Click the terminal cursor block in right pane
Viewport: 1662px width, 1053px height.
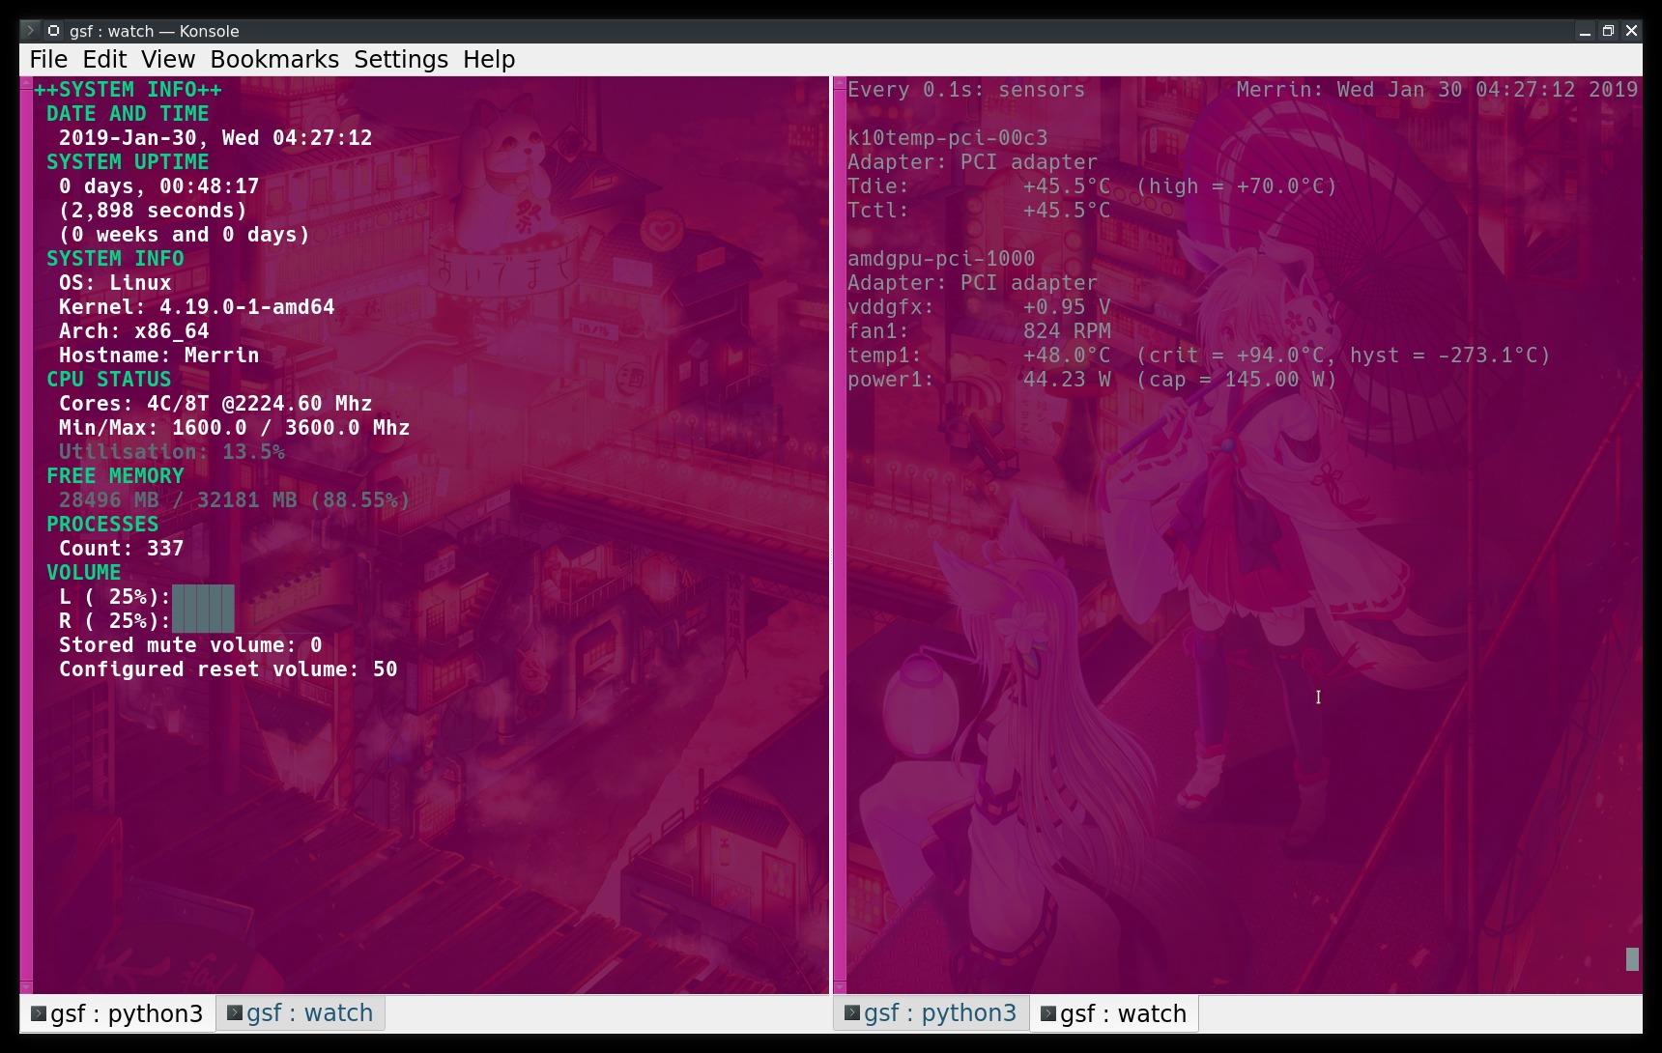pyautogui.click(x=1633, y=959)
